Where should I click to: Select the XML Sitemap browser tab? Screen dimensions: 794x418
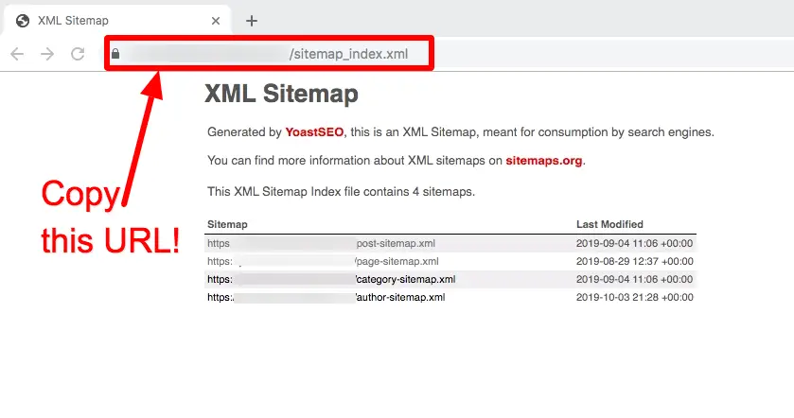coord(116,20)
